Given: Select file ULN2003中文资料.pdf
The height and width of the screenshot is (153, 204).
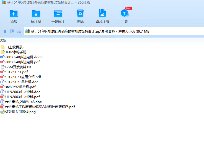Looking at the screenshot, I should coord(20,97).
